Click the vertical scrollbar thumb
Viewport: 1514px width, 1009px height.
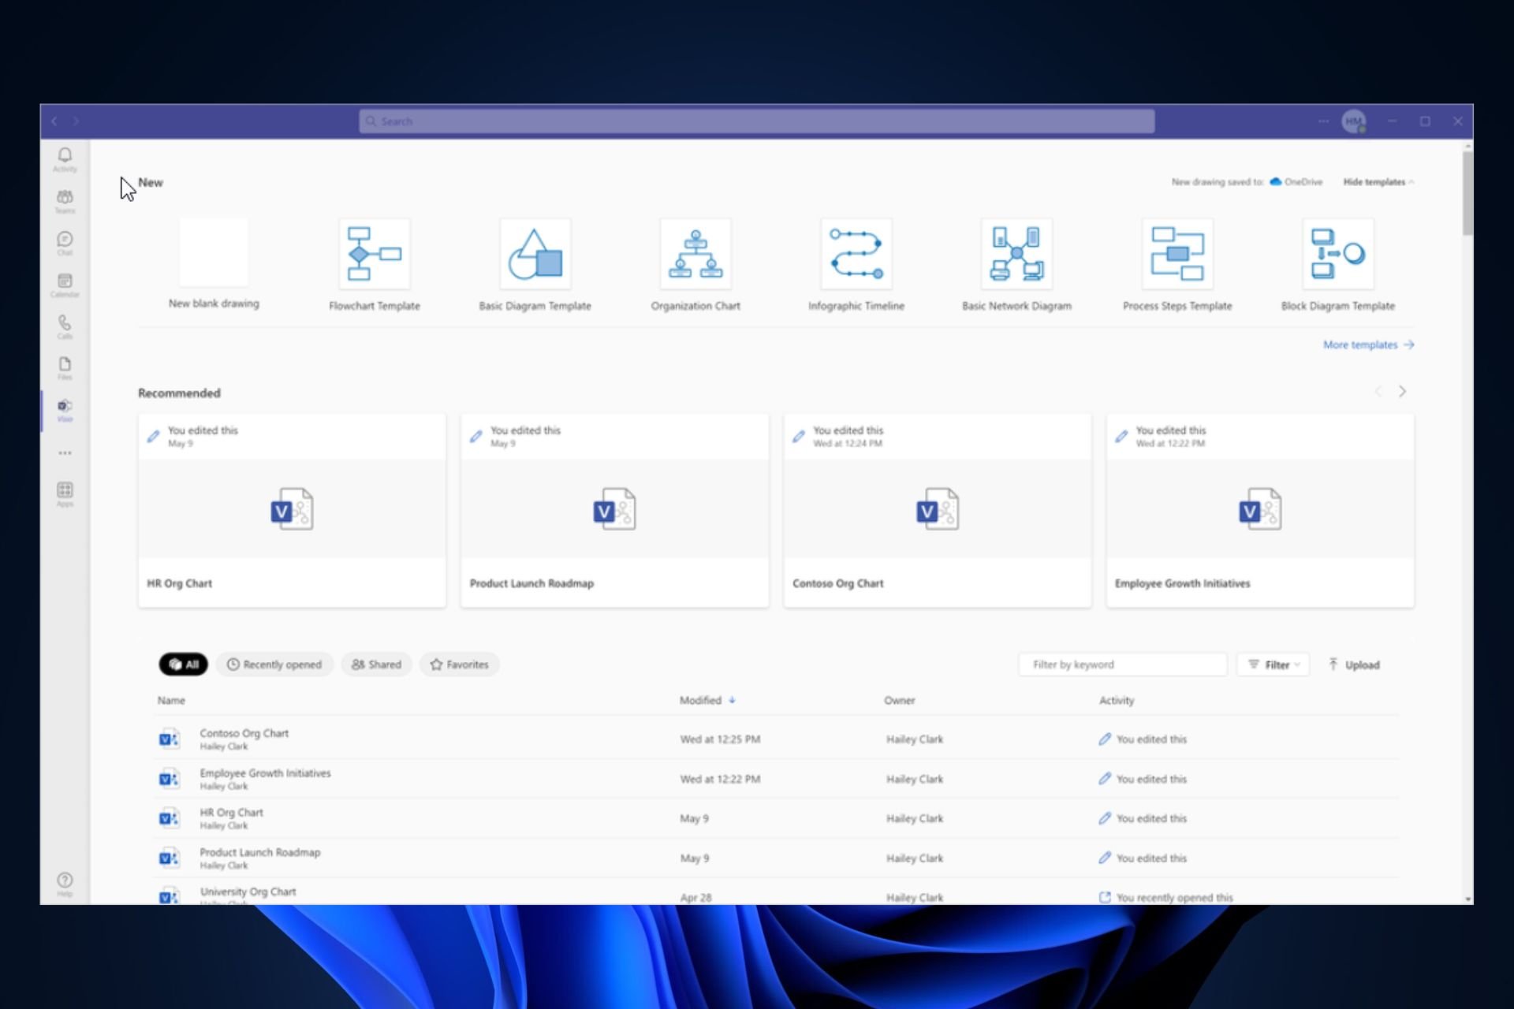[1467, 193]
